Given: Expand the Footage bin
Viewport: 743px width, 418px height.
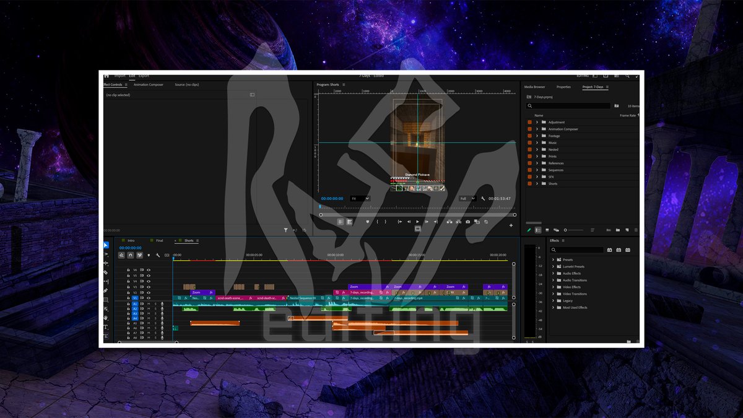Looking at the screenshot, I should 537,136.
